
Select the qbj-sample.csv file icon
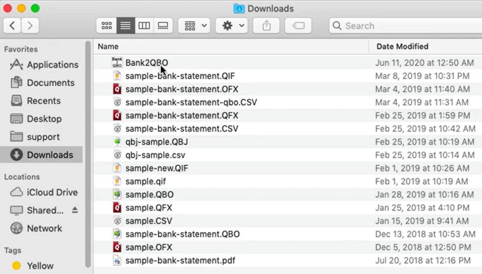pyautogui.click(x=117, y=155)
